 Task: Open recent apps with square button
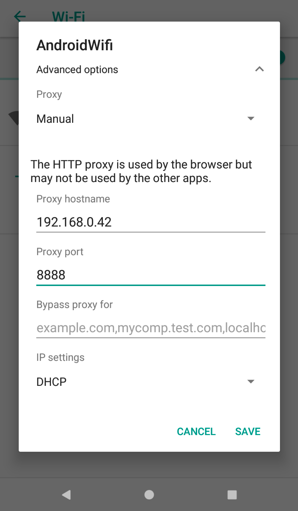[232, 495]
